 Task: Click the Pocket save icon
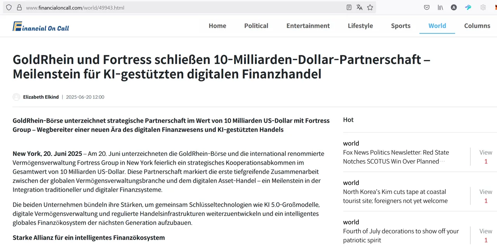tap(427, 7)
